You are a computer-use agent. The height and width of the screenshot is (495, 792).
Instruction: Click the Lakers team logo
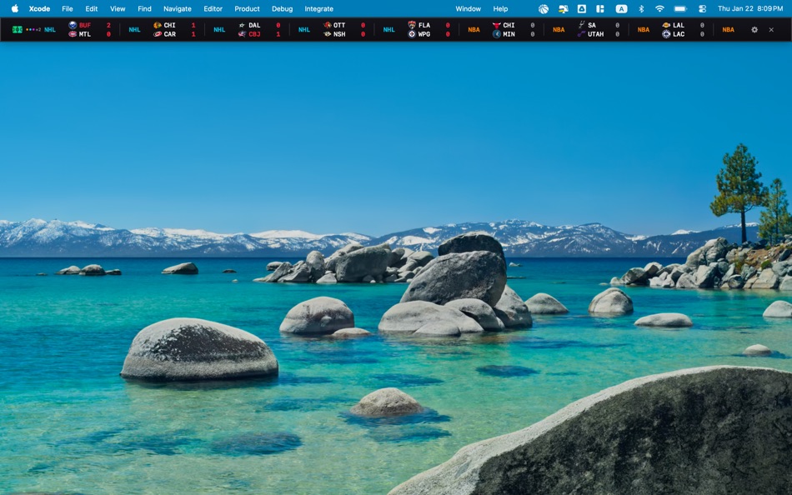(x=667, y=25)
